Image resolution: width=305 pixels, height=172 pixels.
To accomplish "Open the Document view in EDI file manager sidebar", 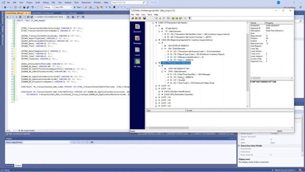I will pos(137,28).
